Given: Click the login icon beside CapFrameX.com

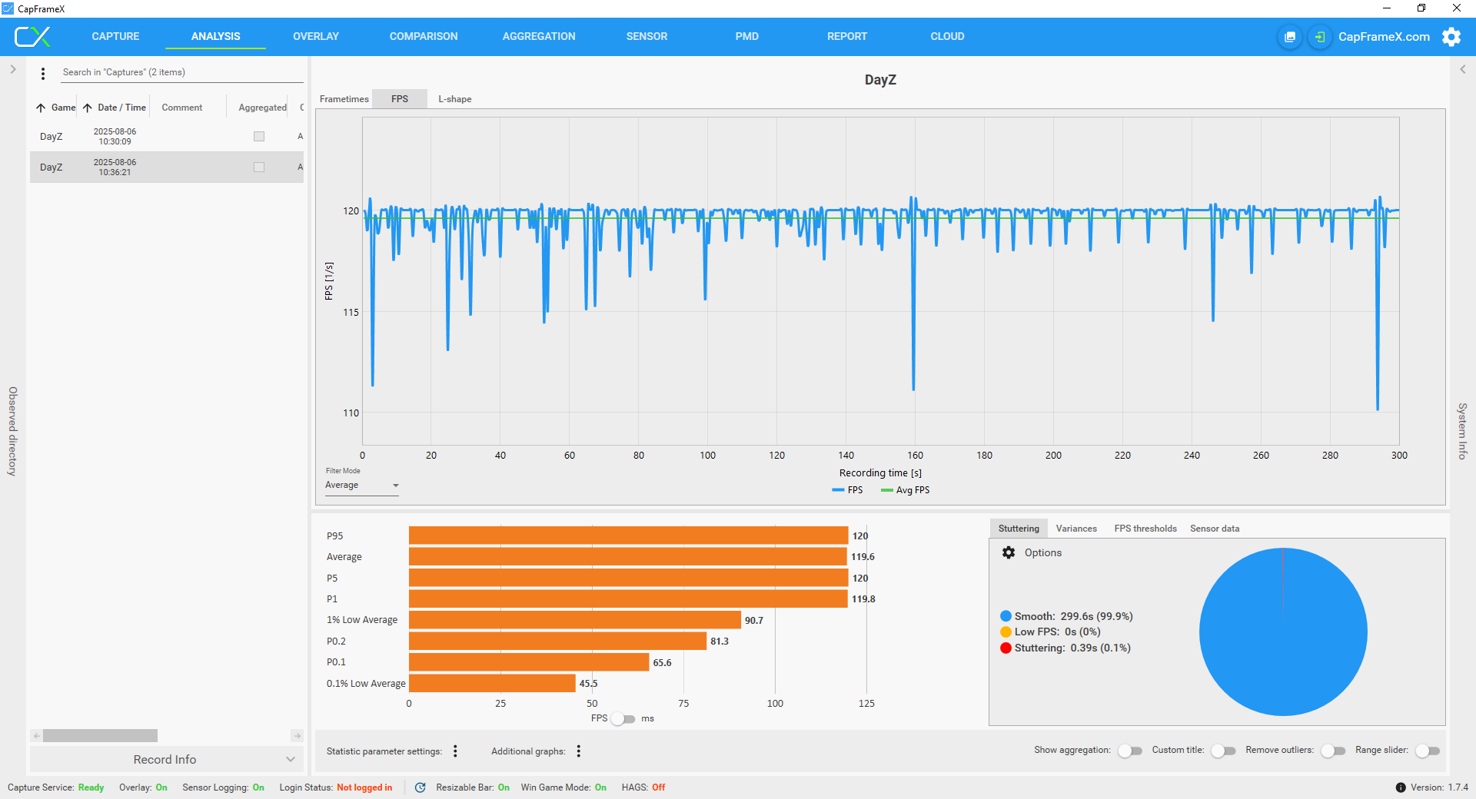Looking at the screenshot, I should coord(1320,37).
